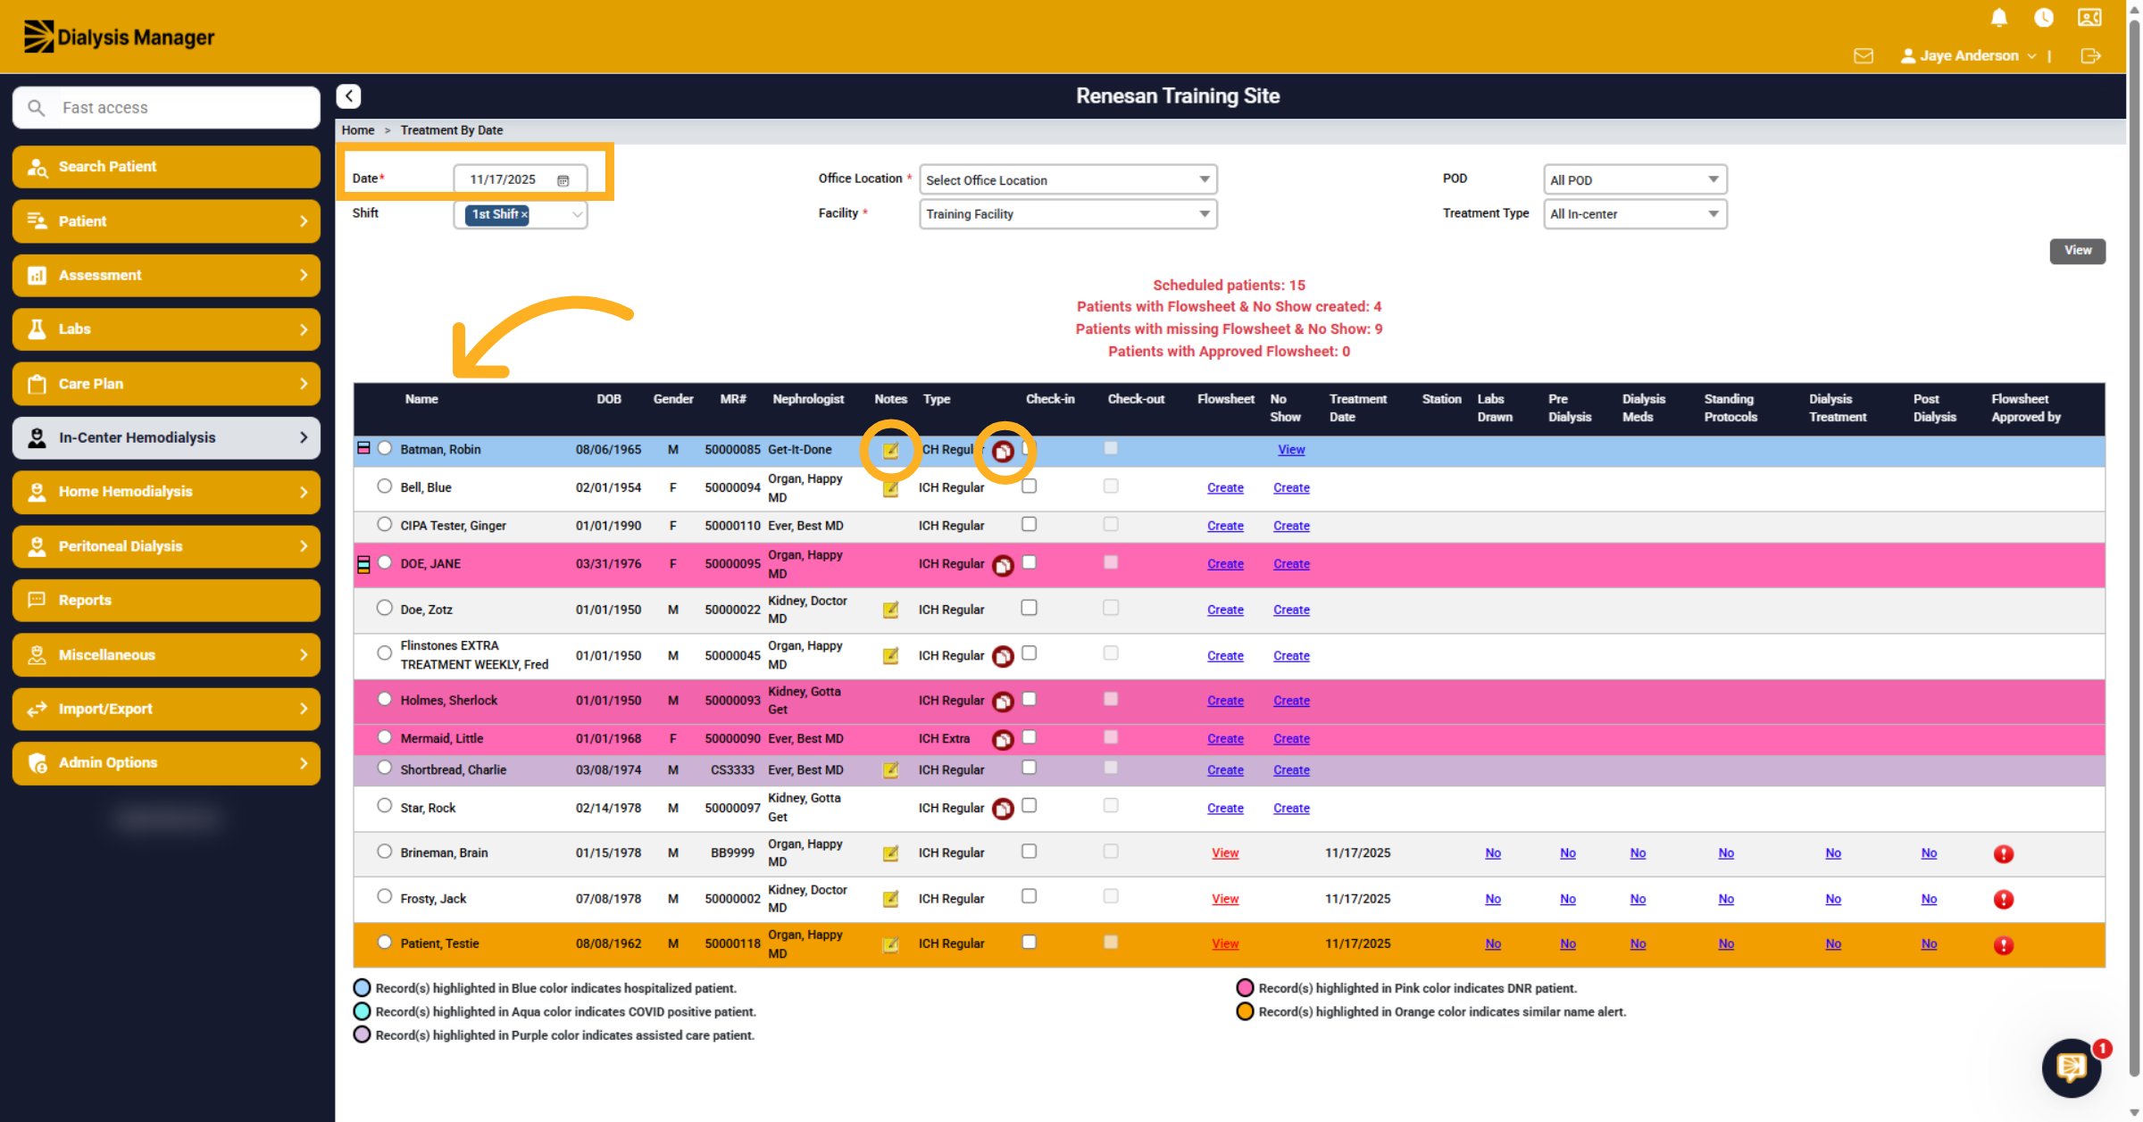Open the notes icon for Batman, Robin

890,450
